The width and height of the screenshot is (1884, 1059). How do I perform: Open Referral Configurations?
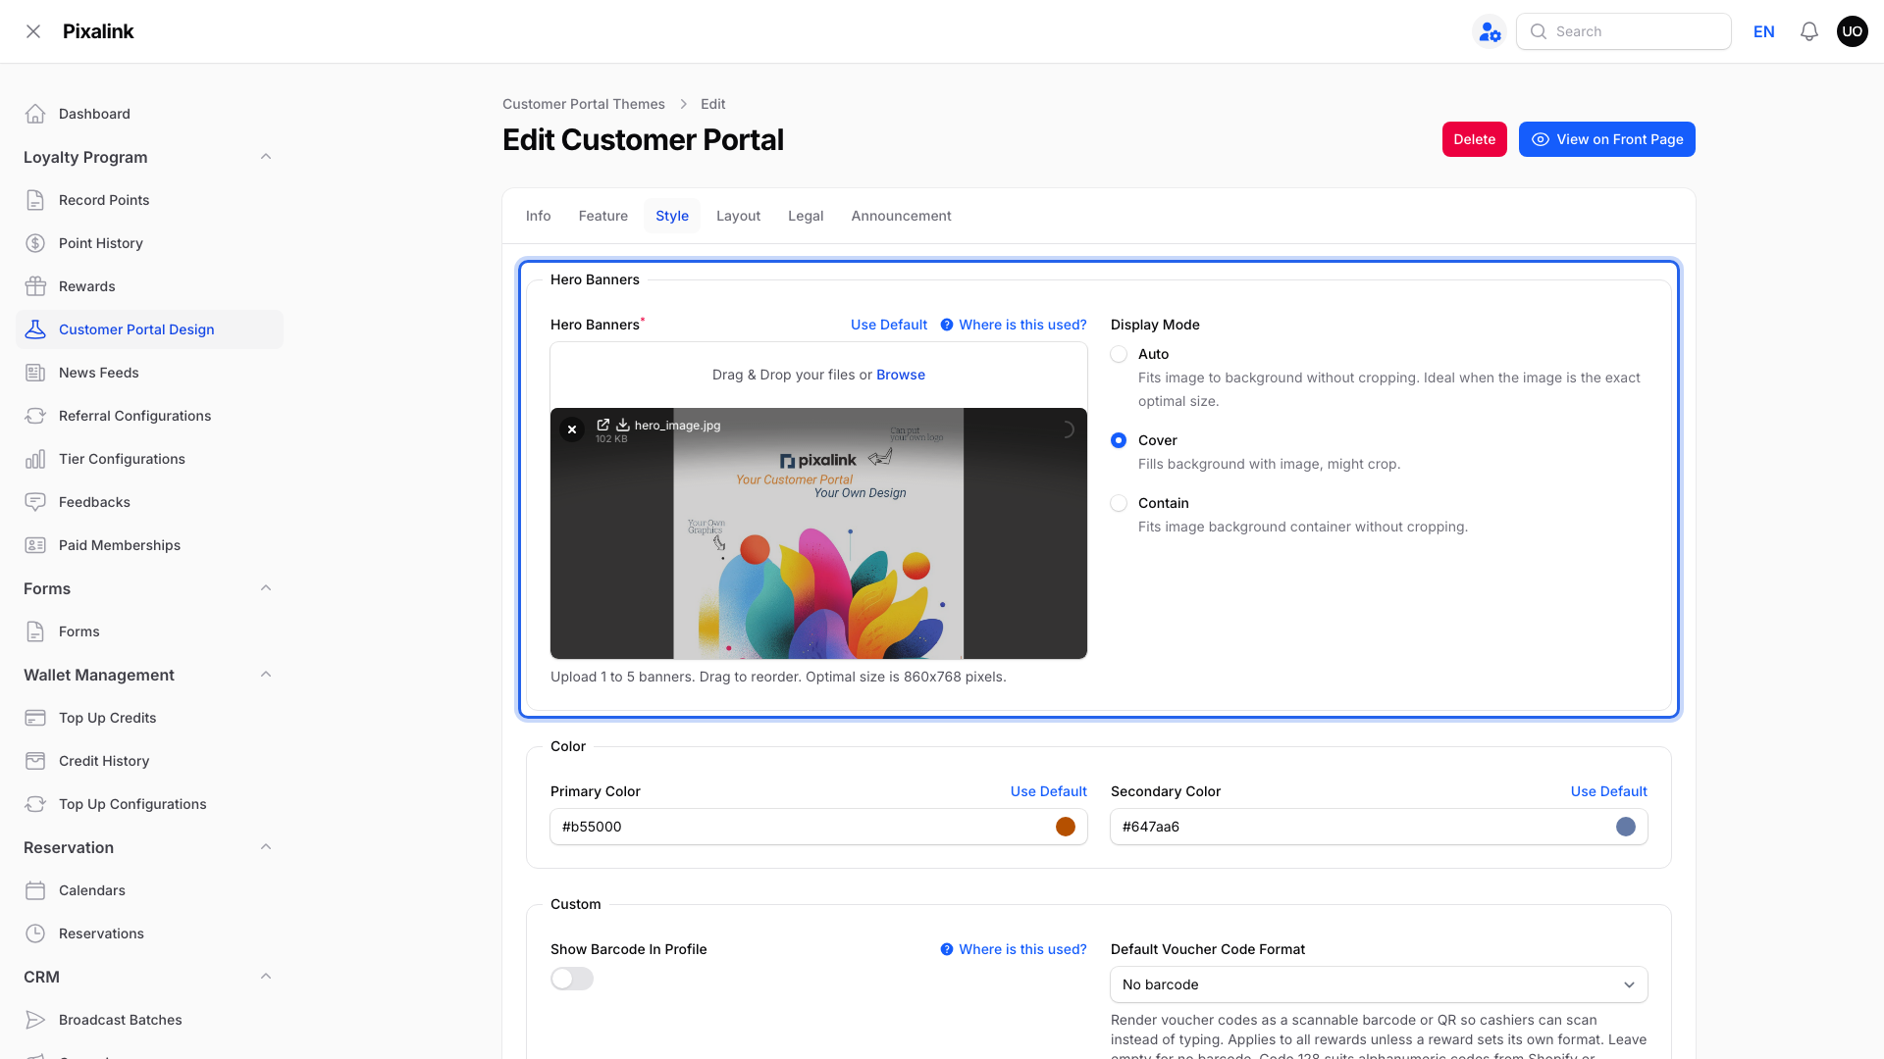[149, 416]
